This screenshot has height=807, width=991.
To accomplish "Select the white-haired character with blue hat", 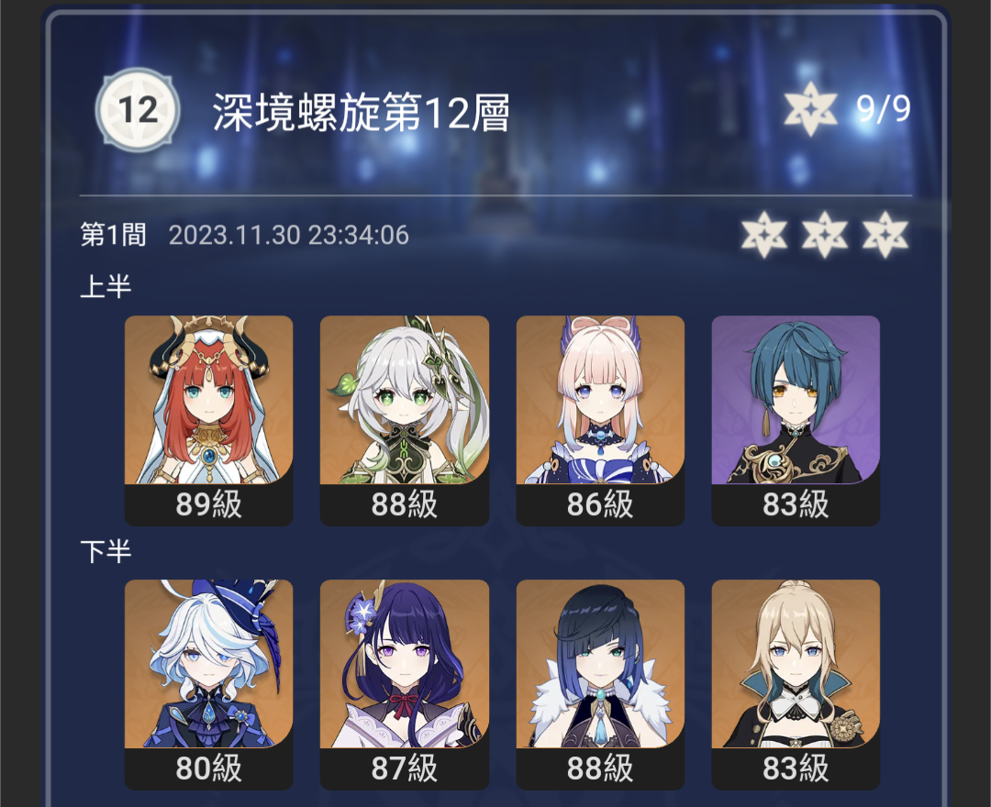I will tap(208, 664).
